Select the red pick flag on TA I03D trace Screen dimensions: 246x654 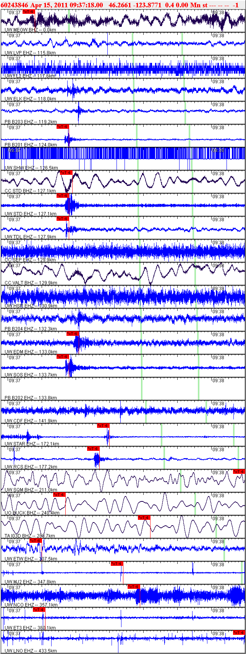[x=144, y=518]
